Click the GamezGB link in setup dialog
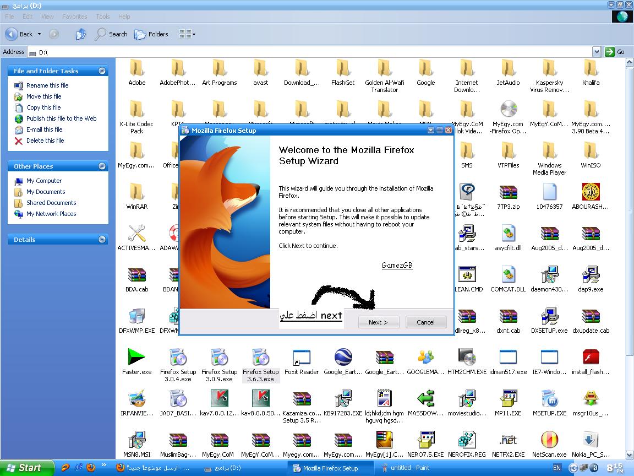This screenshot has height=476, width=634. [x=397, y=265]
